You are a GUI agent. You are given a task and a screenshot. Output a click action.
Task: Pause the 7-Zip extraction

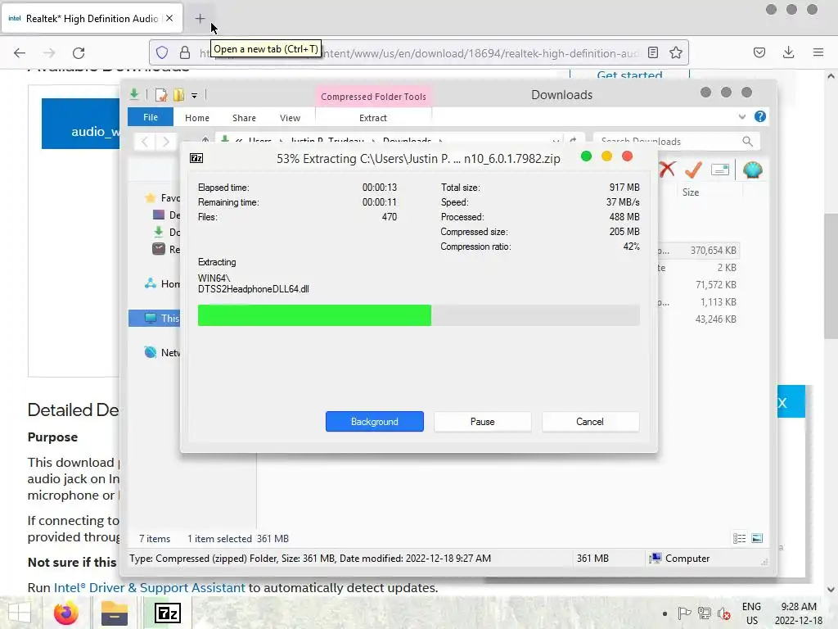[483, 422]
